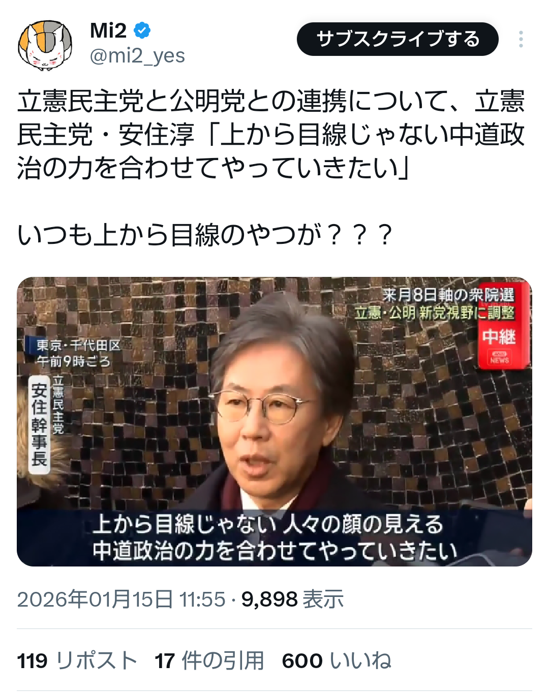This screenshot has width=549, height=693.
Task: Open the Mi2 cat avatar profile picture
Action: (x=45, y=45)
